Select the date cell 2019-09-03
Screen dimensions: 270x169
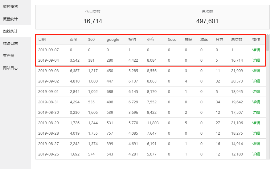pos(48,71)
